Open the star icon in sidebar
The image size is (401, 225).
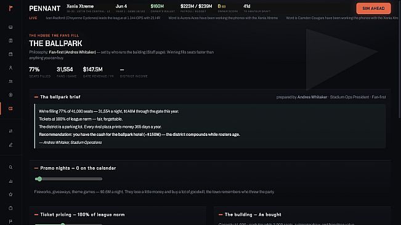(10, 194)
